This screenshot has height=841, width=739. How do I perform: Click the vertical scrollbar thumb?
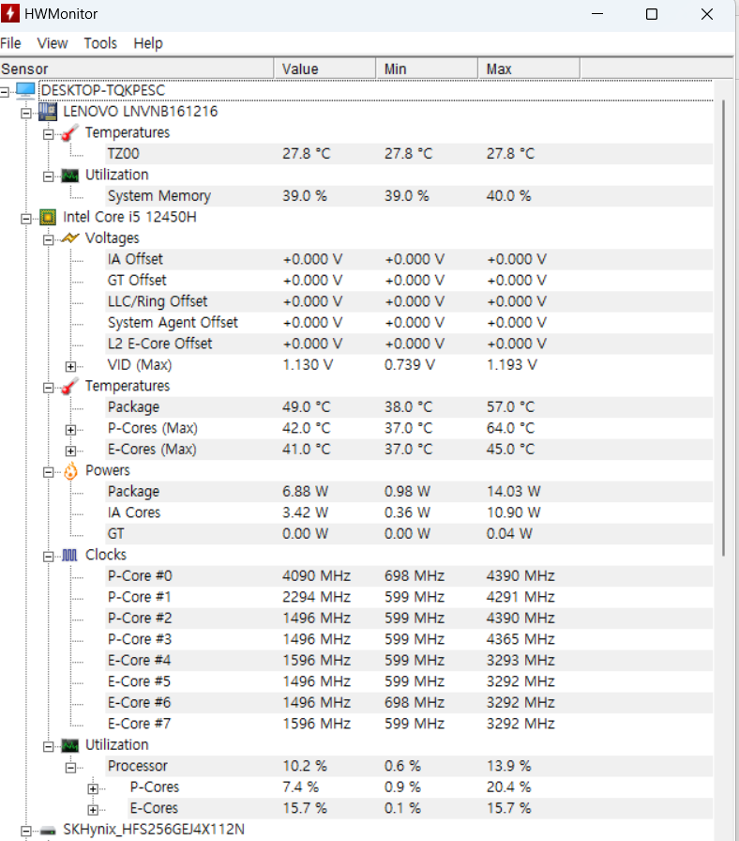pyautogui.click(x=723, y=328)
